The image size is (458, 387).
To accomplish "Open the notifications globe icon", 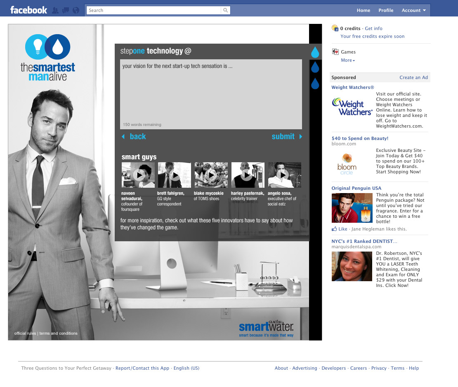I will click(76, 10).
